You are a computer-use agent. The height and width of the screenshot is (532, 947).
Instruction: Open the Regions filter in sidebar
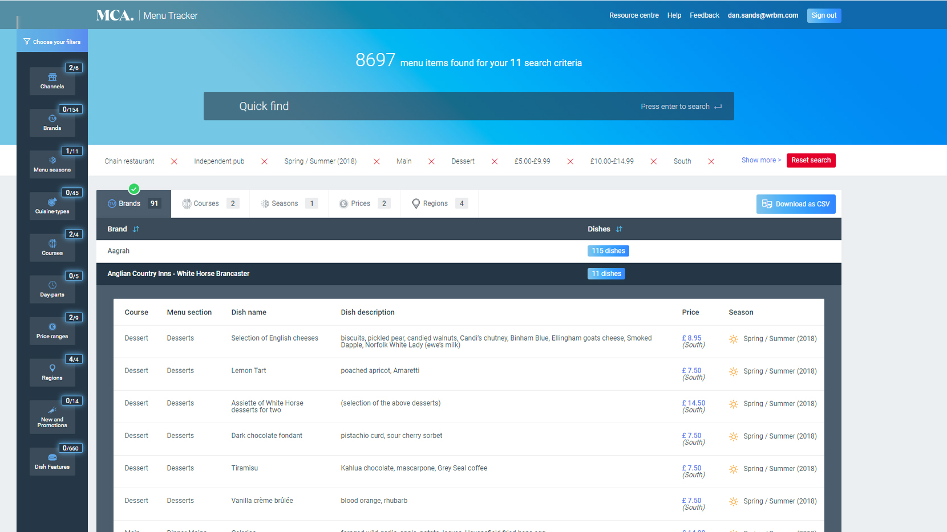pyautogui.click(x=52, y=372)
